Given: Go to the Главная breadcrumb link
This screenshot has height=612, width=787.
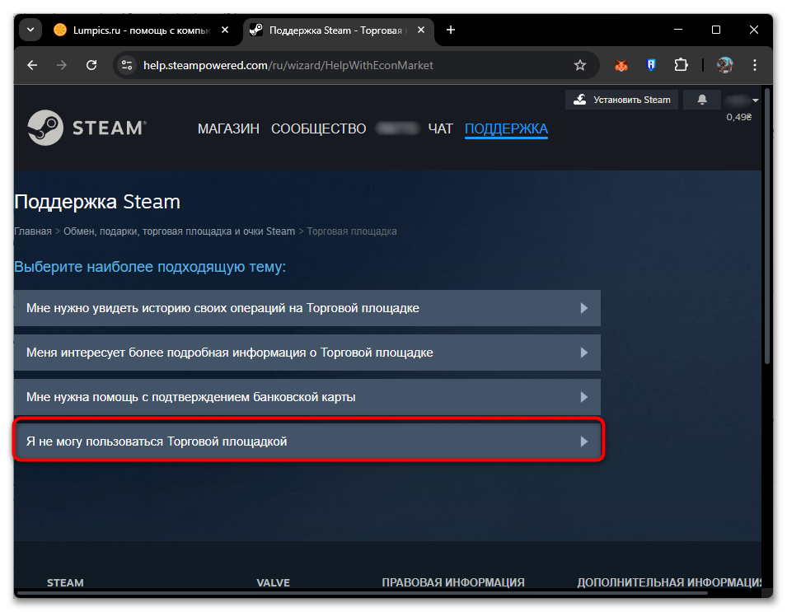Looking at the screenshot, I should click(x=33, y=231).
